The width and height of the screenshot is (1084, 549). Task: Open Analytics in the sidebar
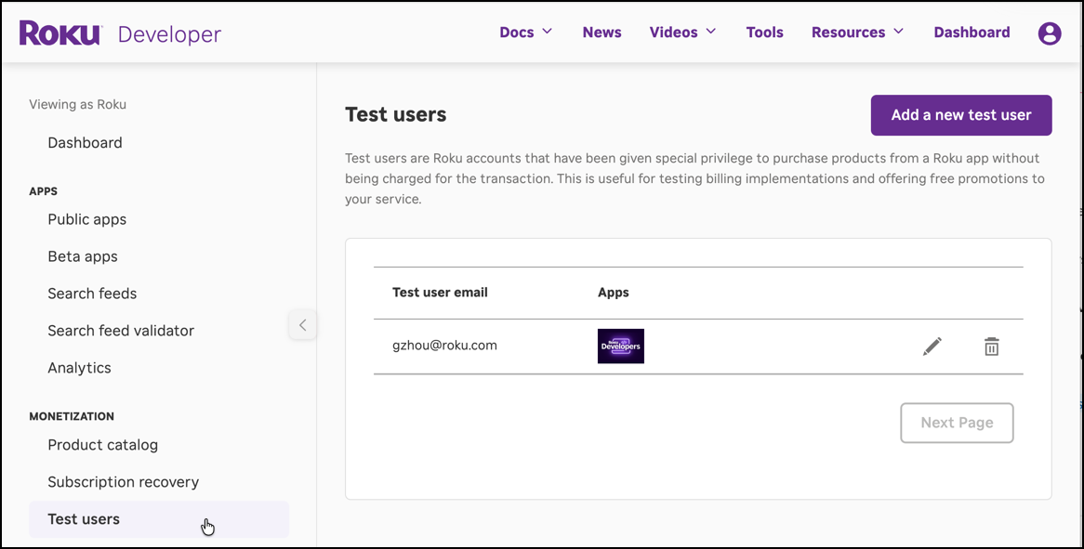(80, 368)
